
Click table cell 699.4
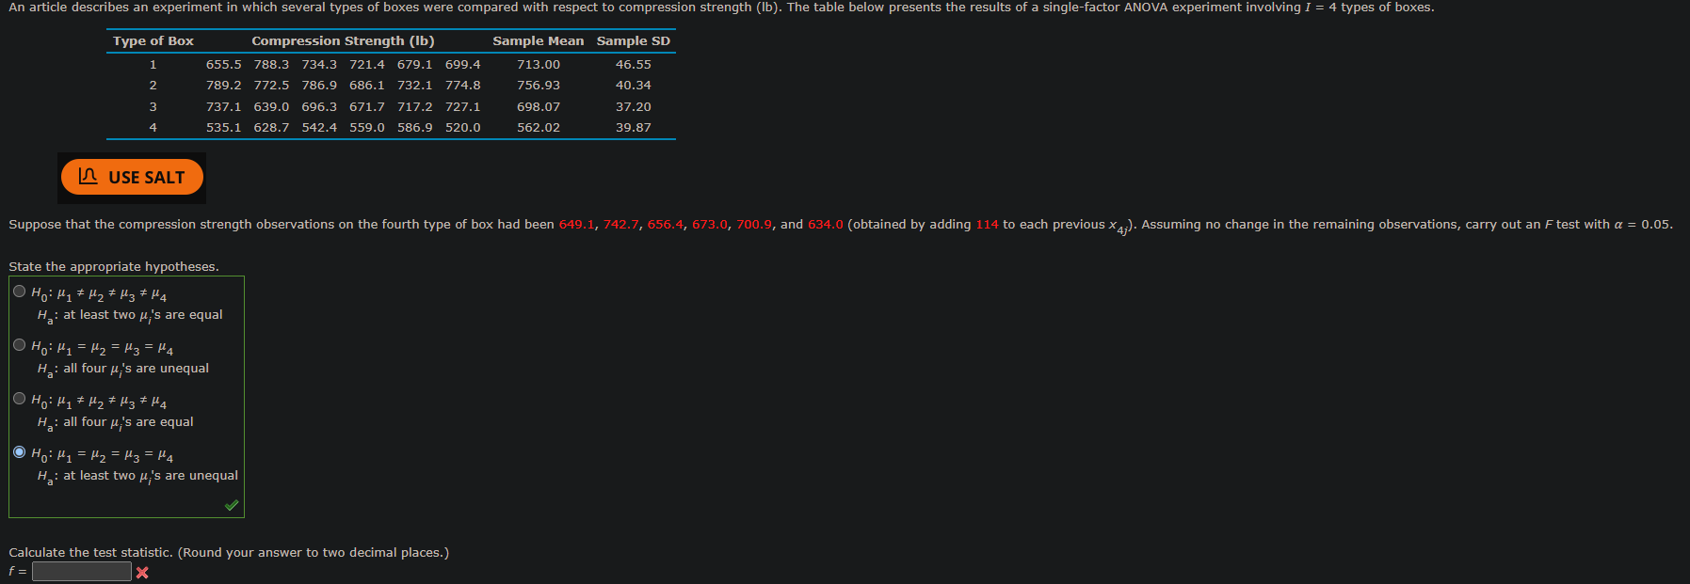463,65
